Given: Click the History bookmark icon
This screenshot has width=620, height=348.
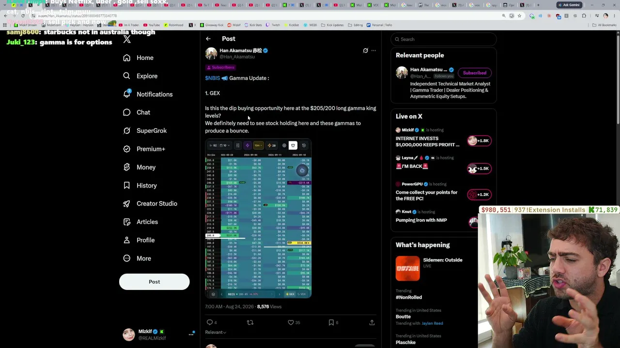Looking at the screenshot, I should pyautogui.click(x=127, y=186).
